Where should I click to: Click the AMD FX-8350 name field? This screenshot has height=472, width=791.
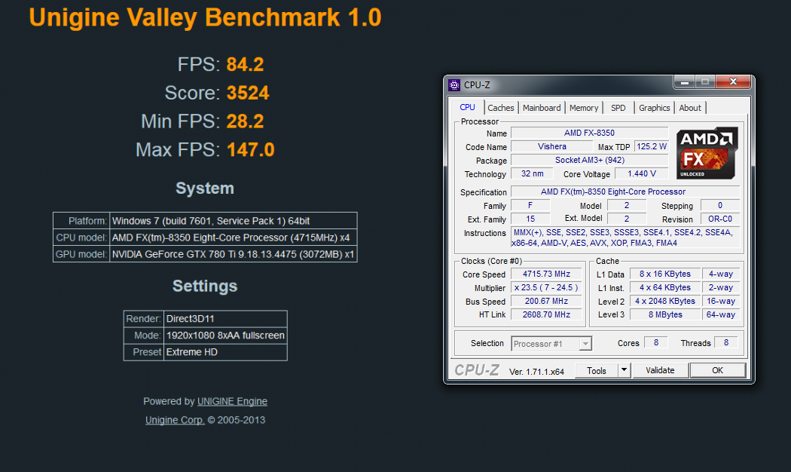click(x=589, y=133)
